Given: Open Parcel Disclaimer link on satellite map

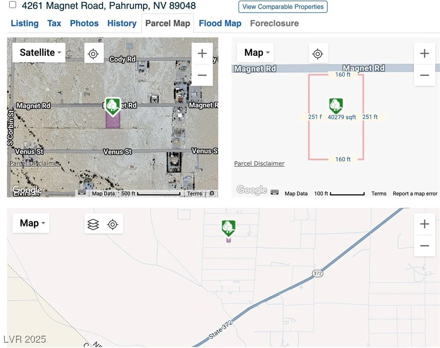Looking at the screenshot, I should (x=35, y=163).
